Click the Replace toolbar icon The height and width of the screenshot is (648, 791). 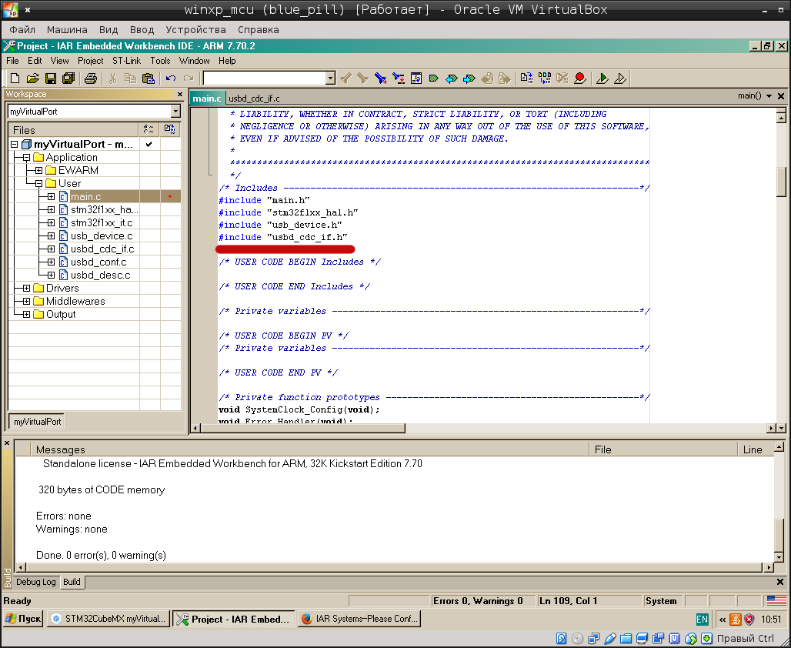pos(399,78)
